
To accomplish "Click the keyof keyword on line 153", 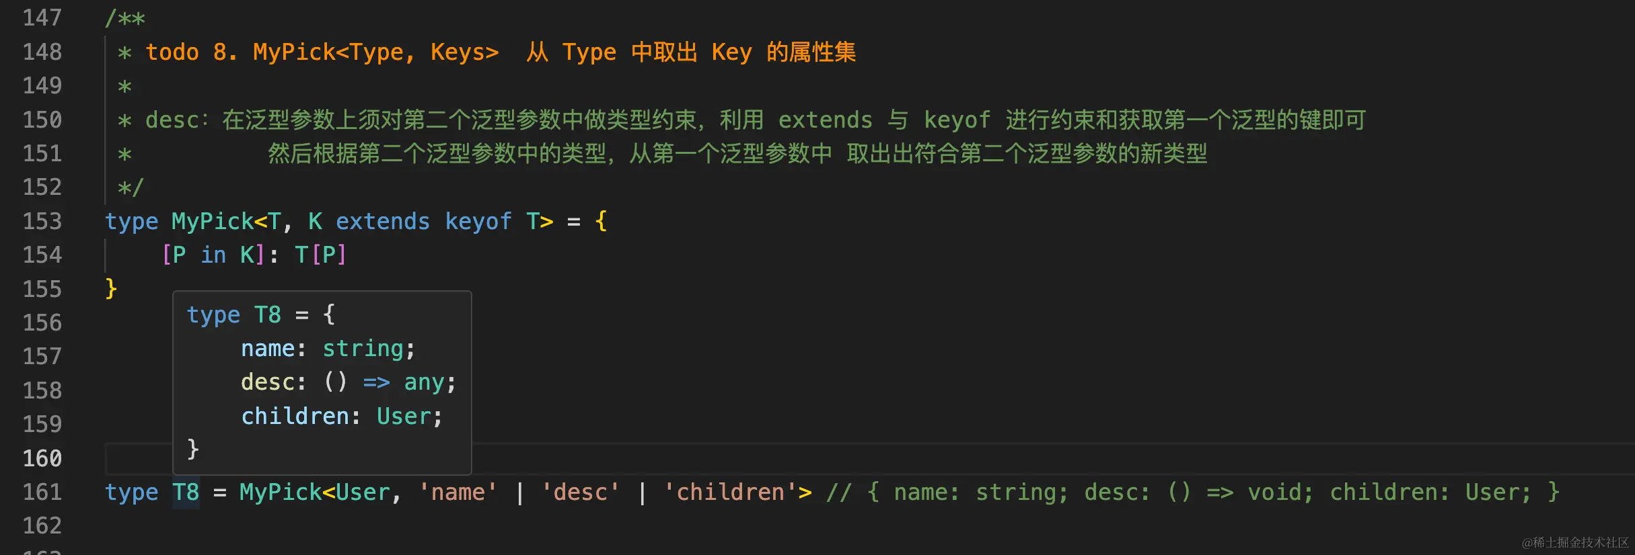I will pyautogui.click(x=478, y=221).
